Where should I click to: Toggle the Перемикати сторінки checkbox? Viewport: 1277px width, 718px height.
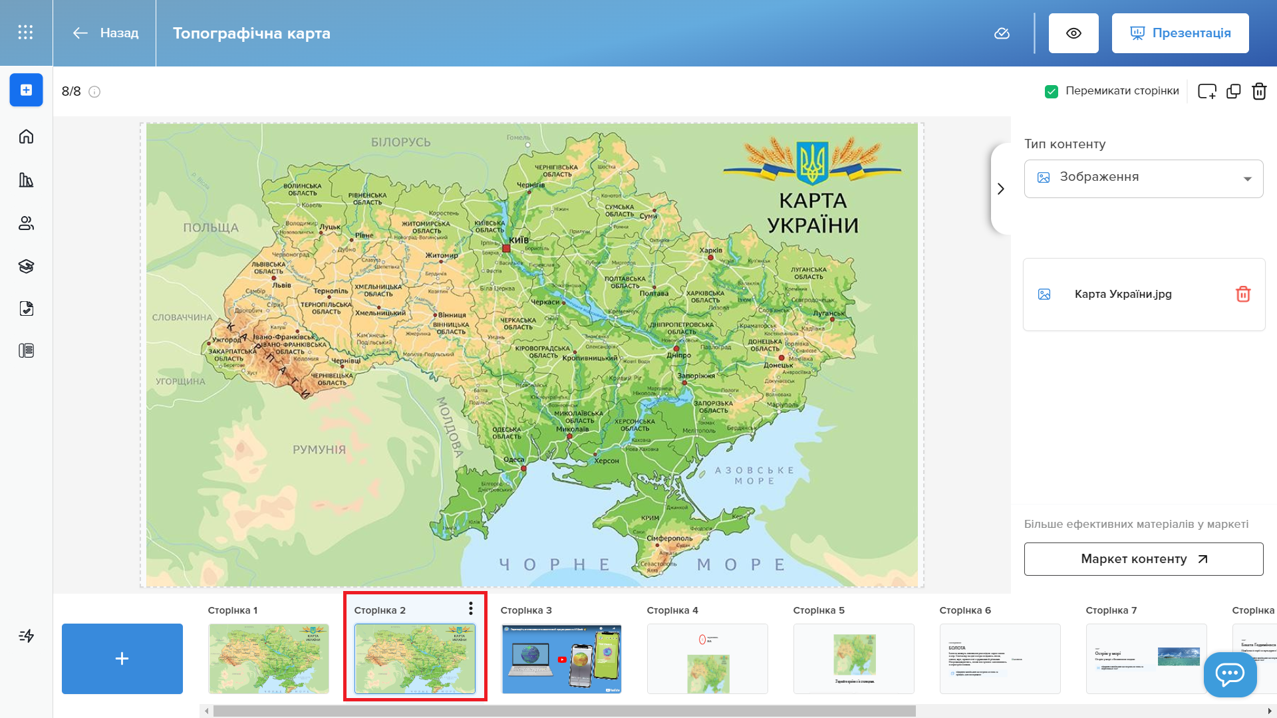[1052, 91]
